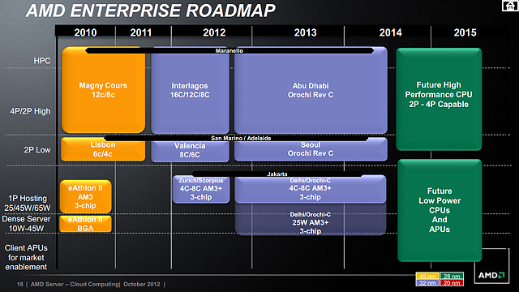Select the Delhi/Orochi-C 4C-8C AM3+ block
The width and height of the screenshot is (519, 292).
point(310,189)
